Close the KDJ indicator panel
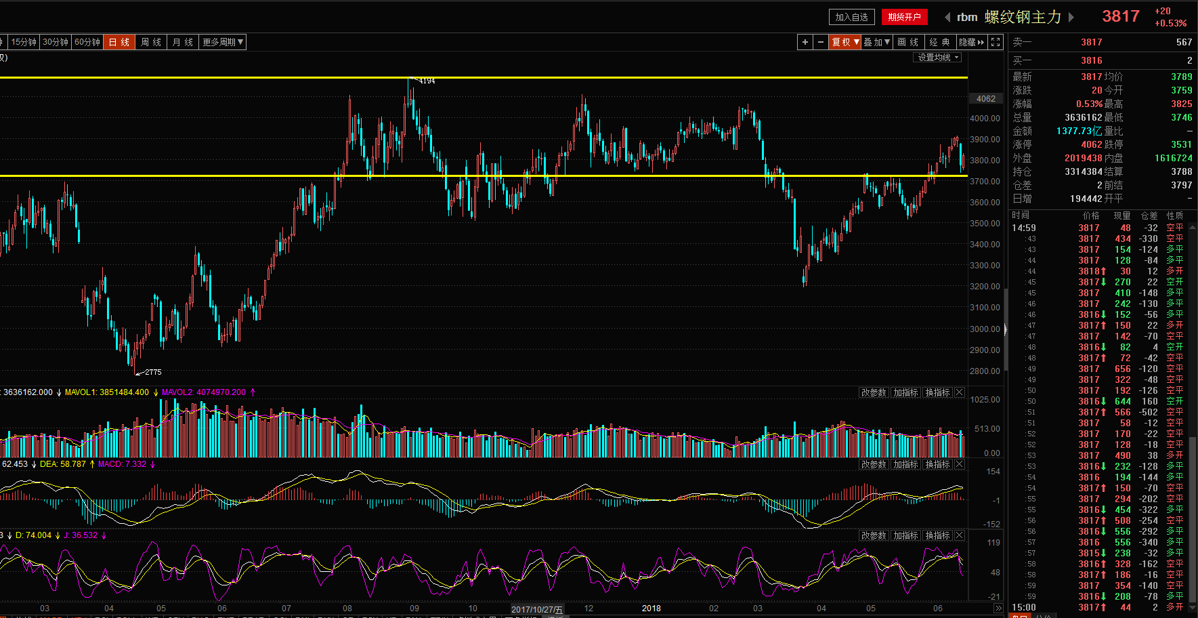Screen dimensions: 1198x618 [959, 535]
